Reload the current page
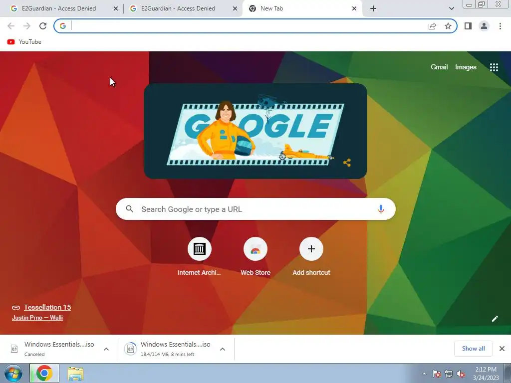This screenshot has height=383, width=511. 43,26
